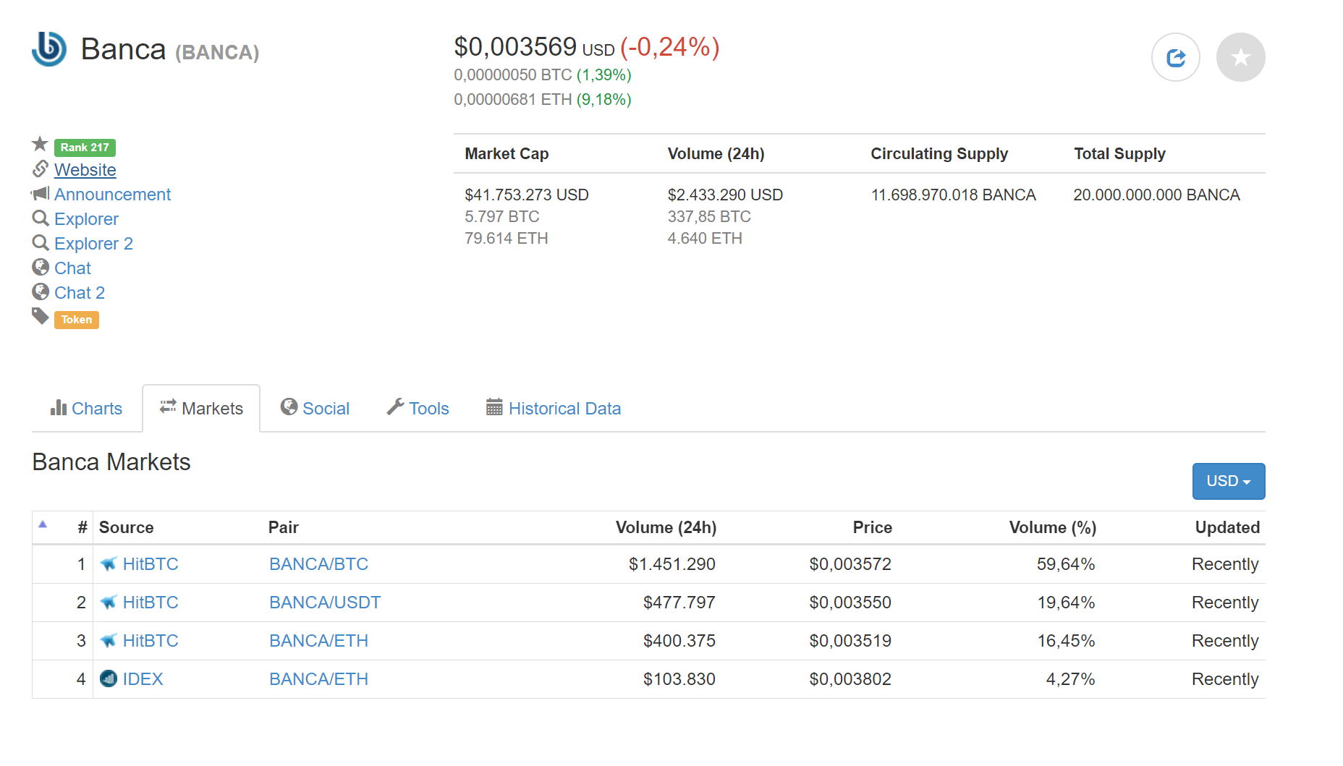This screenshot has width=1343, height=766.
Task: Click HitBTC logo icon in BANCA/USDT row
Action: pos(109,602)
